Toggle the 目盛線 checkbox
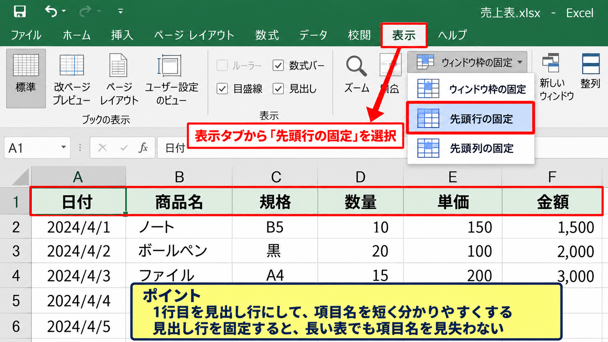608x342 pixels. click(x=222, y=88)
